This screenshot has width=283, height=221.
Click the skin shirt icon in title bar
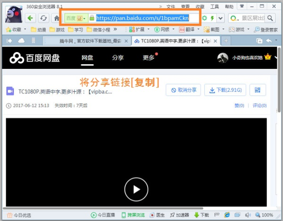[242, 6]
